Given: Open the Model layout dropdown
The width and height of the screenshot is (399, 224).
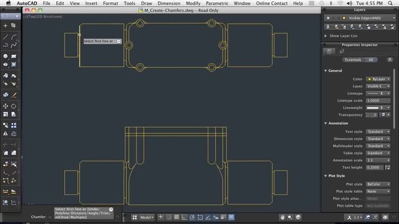Looking at the screenshot, I should click(x=147, y=217).
